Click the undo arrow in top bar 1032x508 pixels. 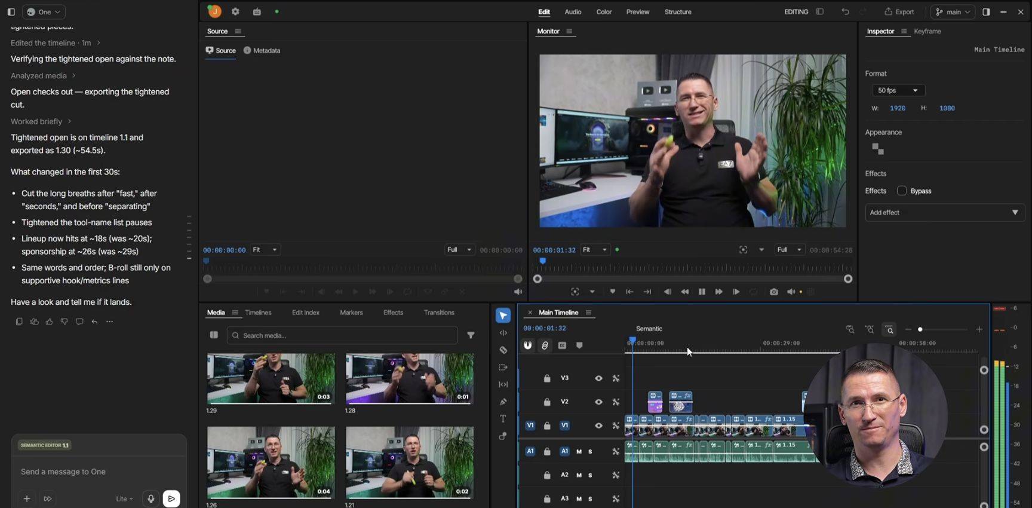tap(845, 11)
